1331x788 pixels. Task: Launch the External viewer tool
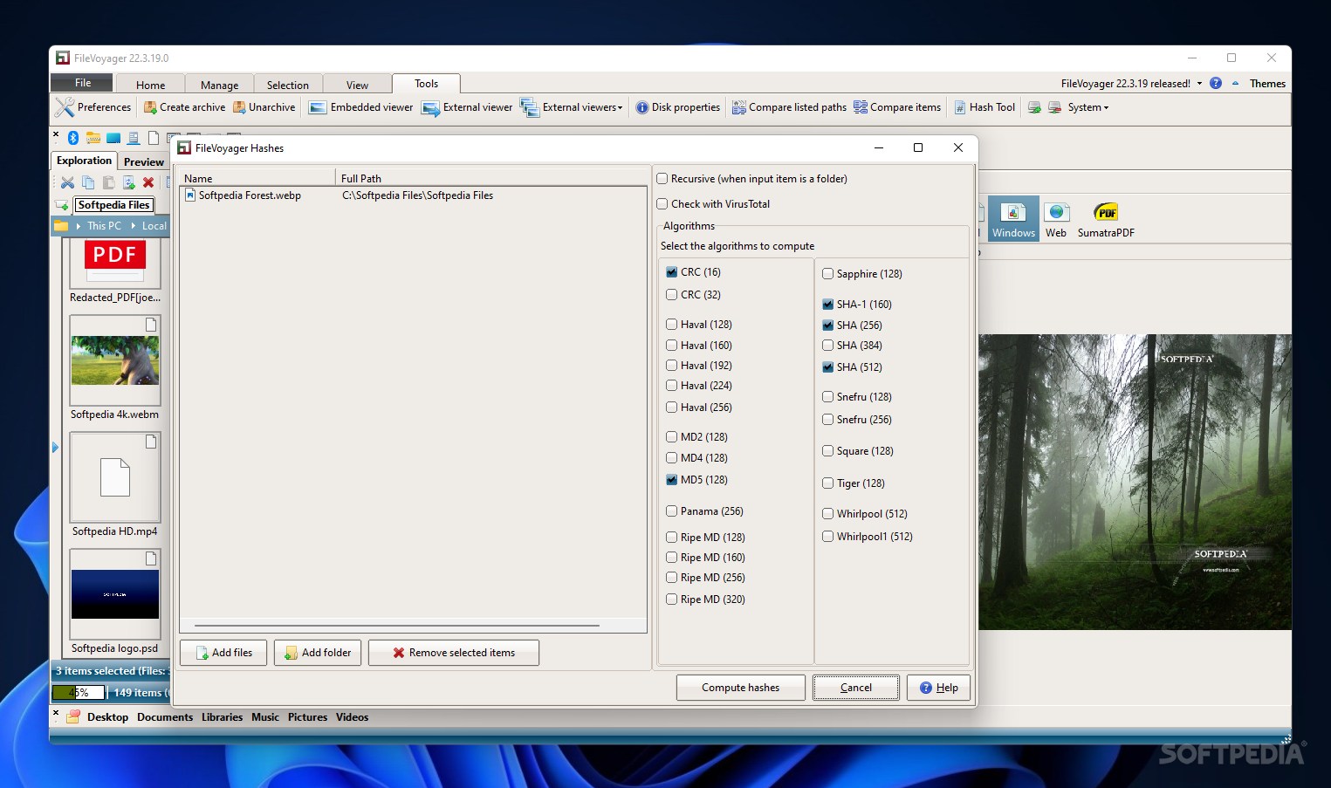tap(467, 107)
